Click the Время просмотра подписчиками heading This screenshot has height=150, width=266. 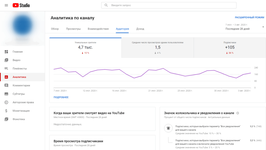[x=78, y=141]
